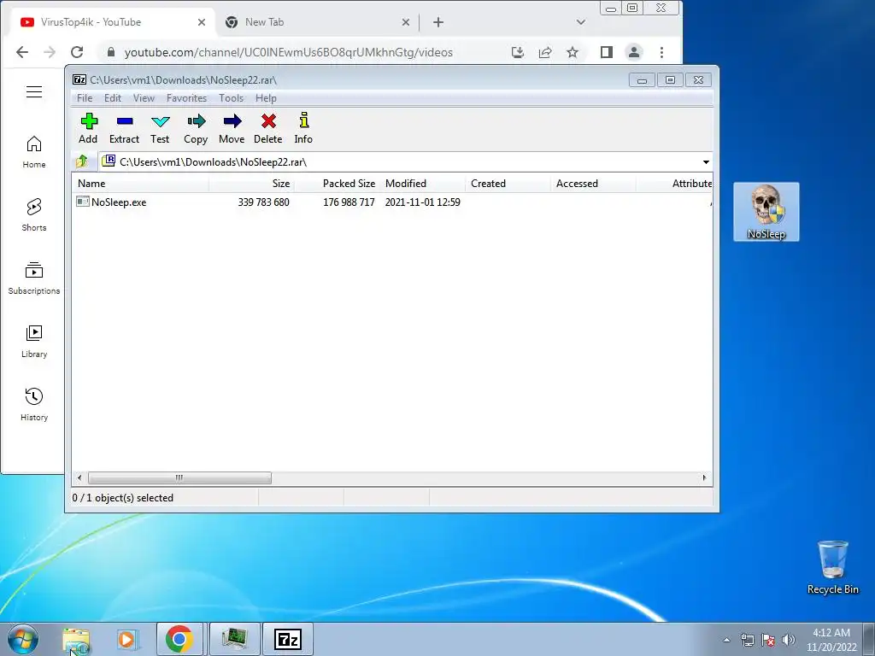Open Chrome tab search chevron

[x=581, y=22]
